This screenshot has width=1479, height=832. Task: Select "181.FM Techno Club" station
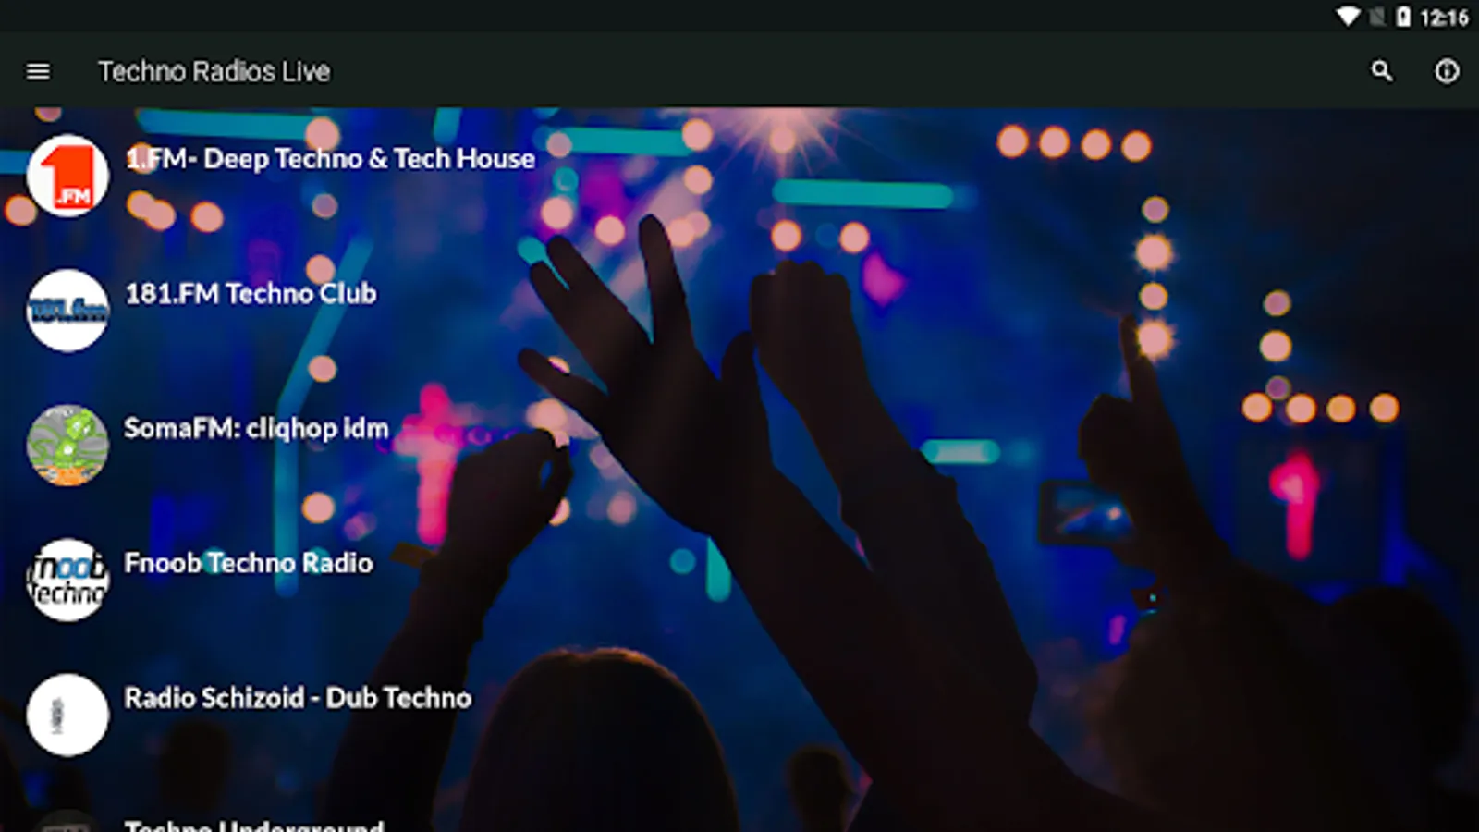[251, 294]
